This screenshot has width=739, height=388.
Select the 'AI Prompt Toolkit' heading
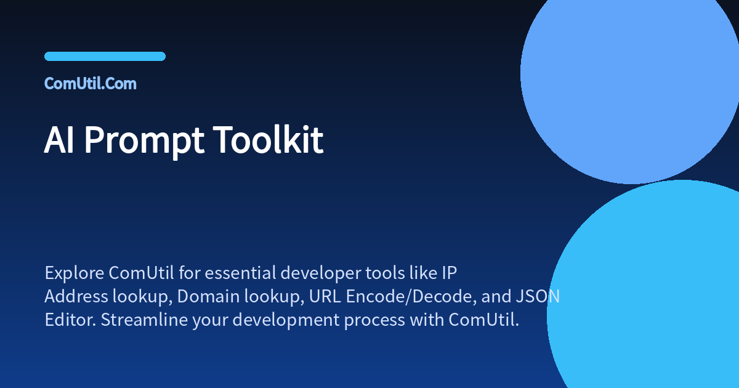184,140
